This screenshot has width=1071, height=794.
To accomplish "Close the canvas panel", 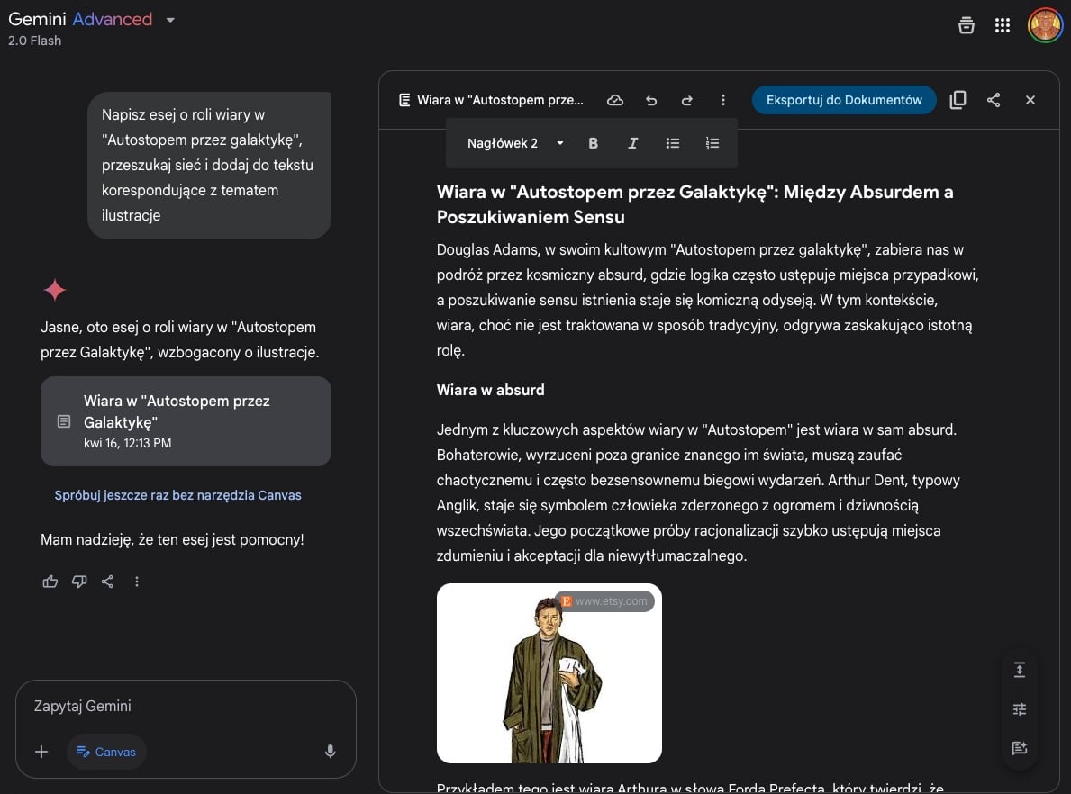I will pyautogui.click(x=1030, y=100).
